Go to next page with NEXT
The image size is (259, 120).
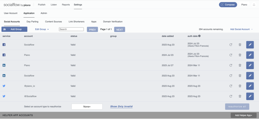tap(120, 29)
